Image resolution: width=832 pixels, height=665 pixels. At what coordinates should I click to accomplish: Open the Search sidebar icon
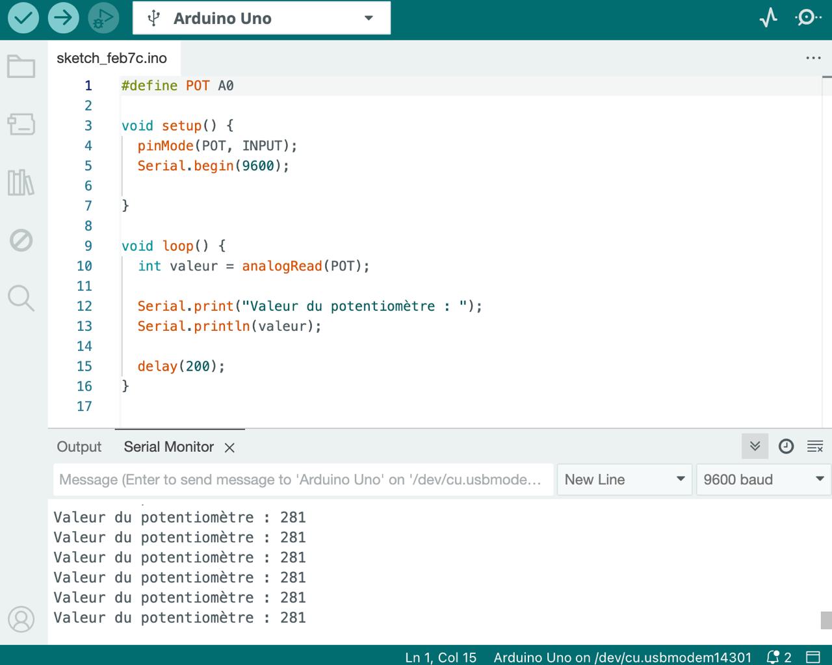(x=21, y=298)
